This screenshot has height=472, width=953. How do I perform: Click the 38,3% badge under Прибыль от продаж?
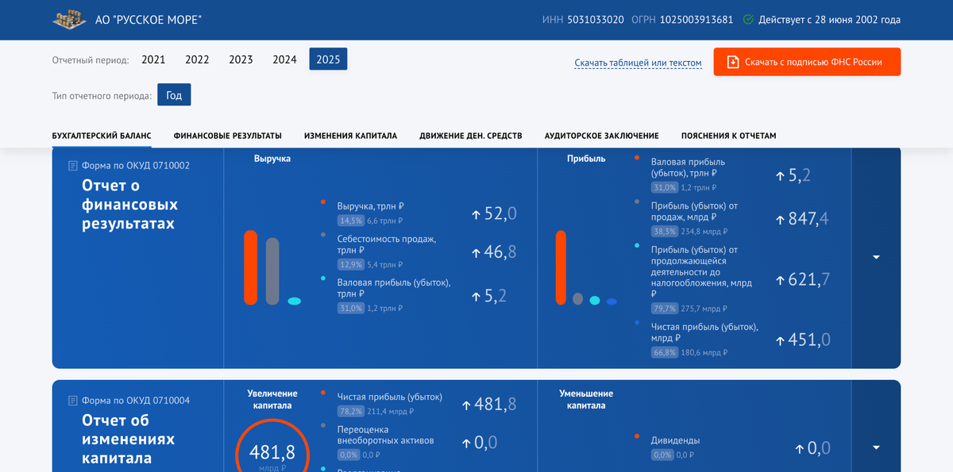click(665, 232)
